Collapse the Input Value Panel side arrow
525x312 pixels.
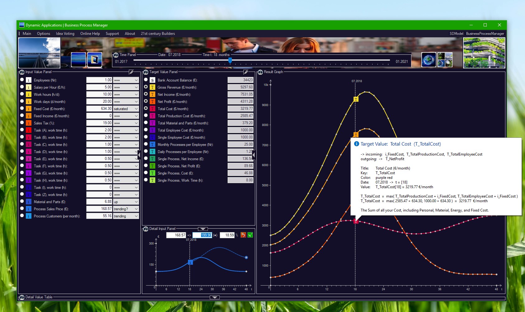pyautogui.click(x=139, y=155)
